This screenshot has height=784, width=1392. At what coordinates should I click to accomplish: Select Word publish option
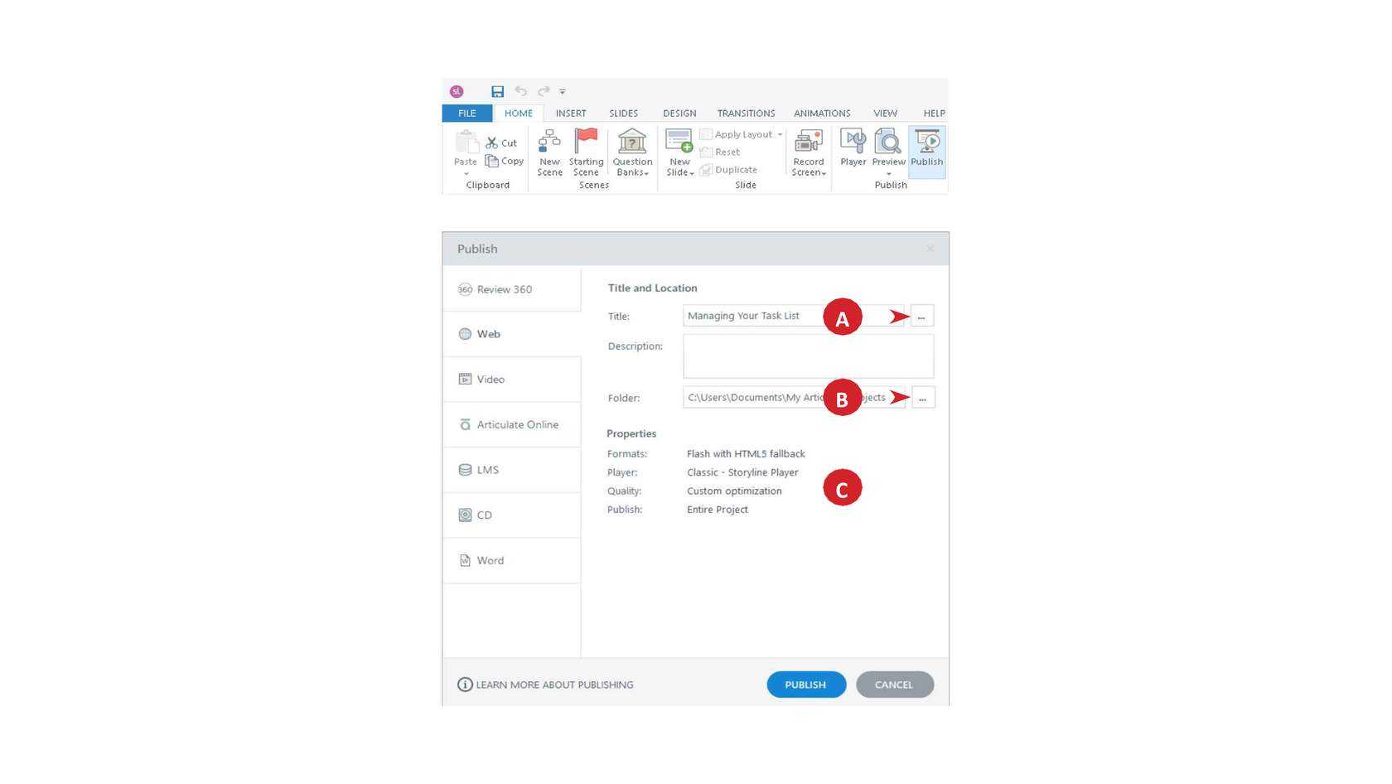(512, 560)
